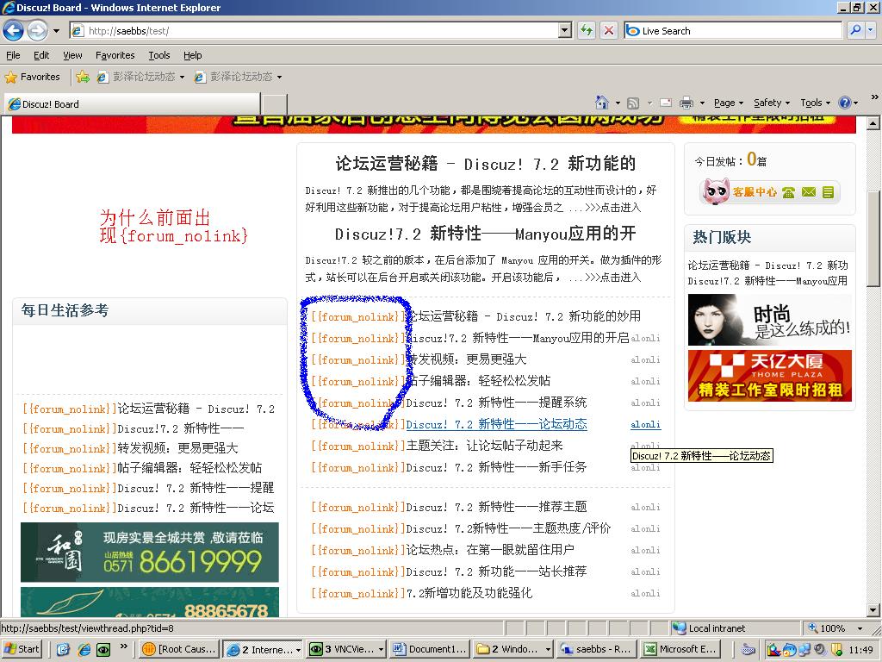Image resolution: width=882 pixels, height=662 pixels.
Task: Open the search provider dropdown arrow
Action: 870,30
